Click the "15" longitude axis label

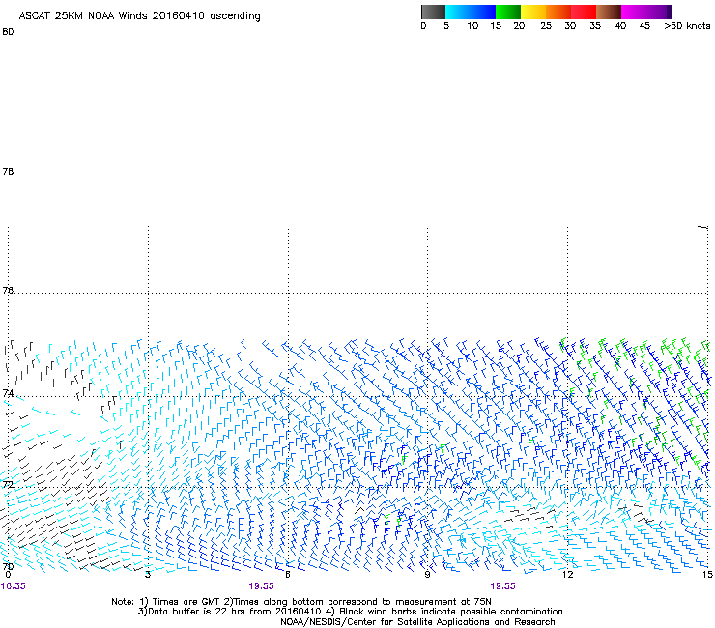click(707, 574)
